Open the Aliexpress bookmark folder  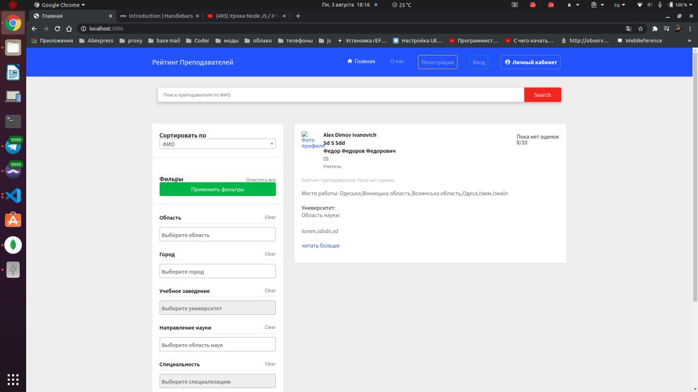(x=96, y=40)
